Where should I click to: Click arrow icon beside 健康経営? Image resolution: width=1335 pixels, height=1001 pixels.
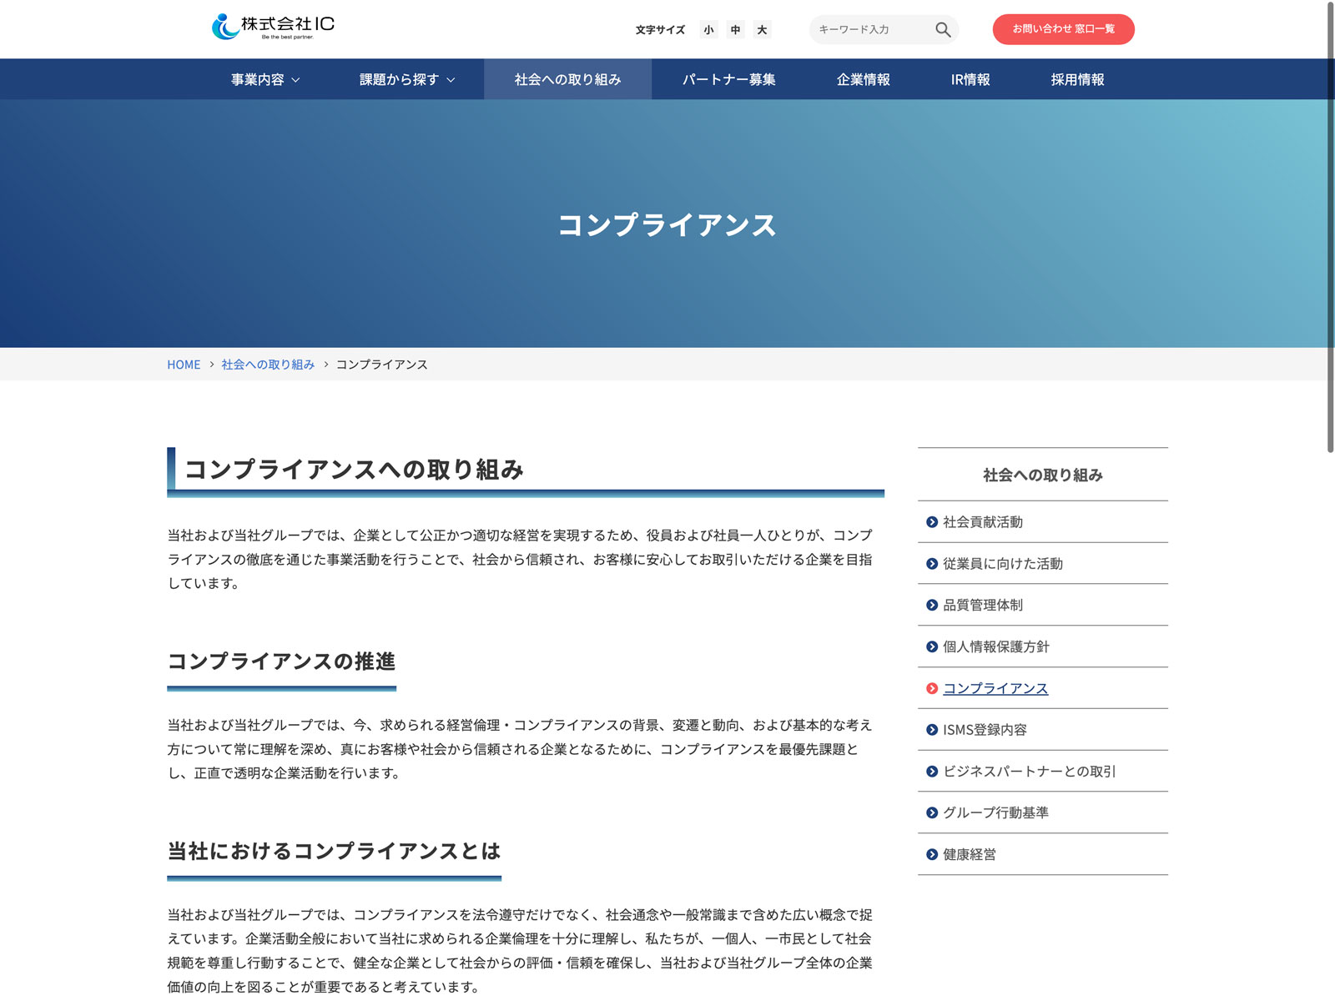tap(932, 854)
